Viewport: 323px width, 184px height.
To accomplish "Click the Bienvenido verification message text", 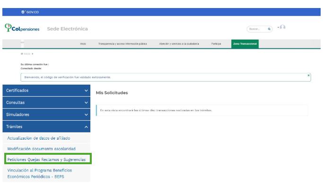I will 67,77.
